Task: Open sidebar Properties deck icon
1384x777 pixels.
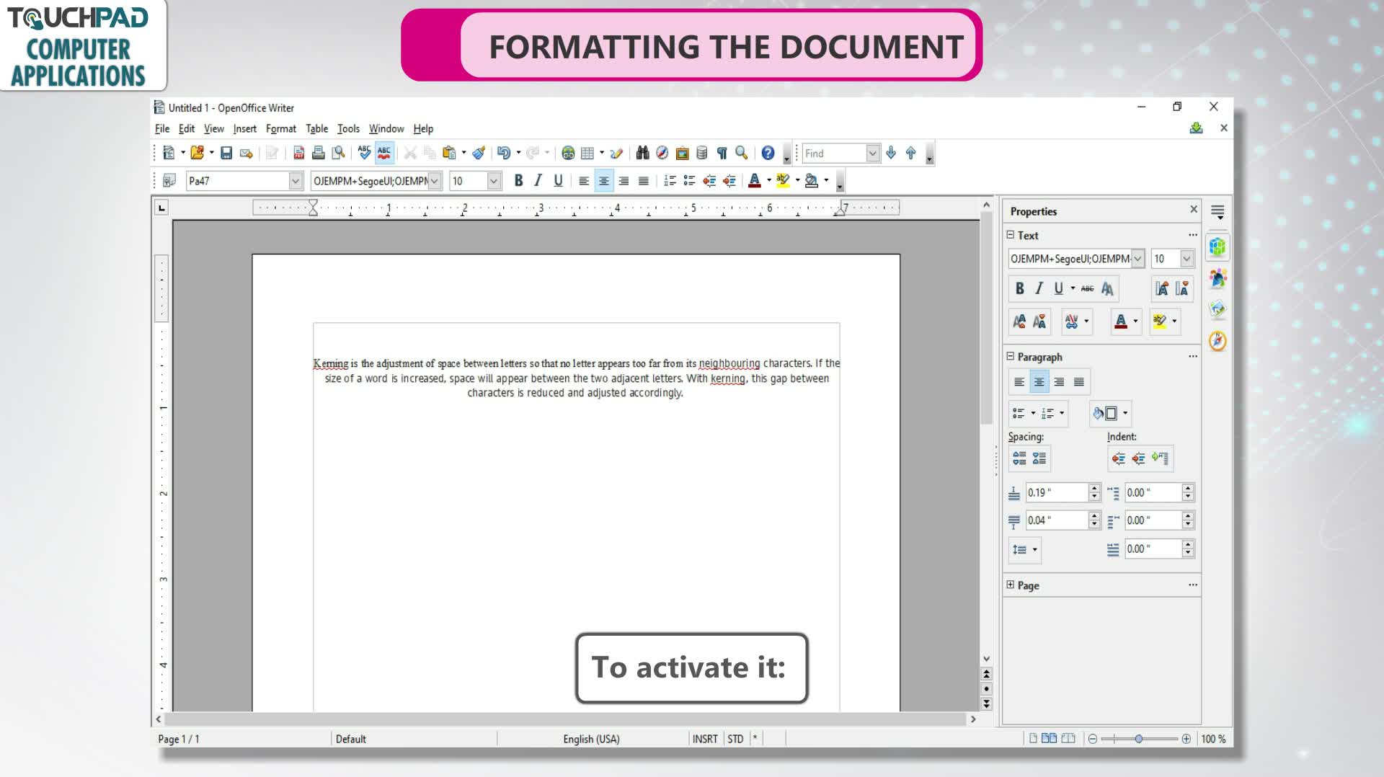Action: coord(1217,247)
